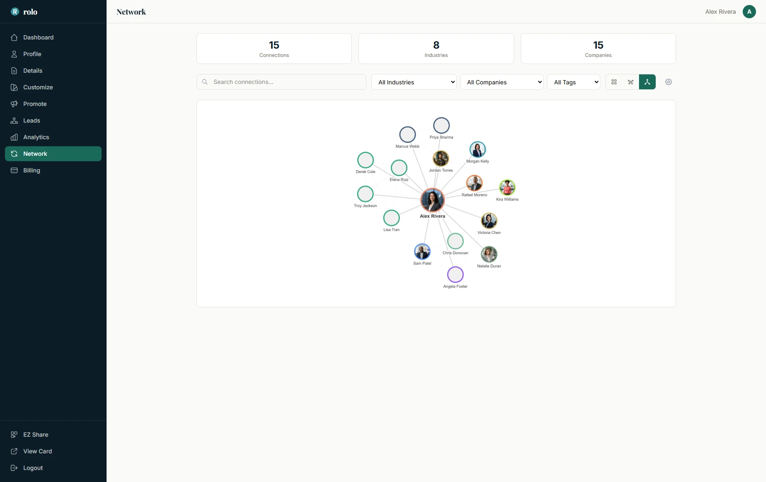Open the Details sidebar item
Viewport: 766px width, 482px height.
click(x=53, y=71)
